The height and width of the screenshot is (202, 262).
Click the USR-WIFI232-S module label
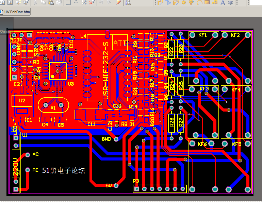pos(106,71)
